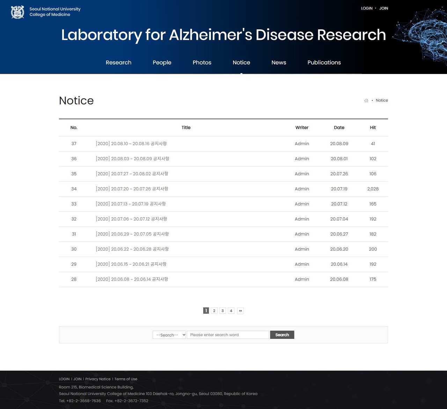447x409 pixels.
Task: Click the Search button
Action: click(282, 335)
